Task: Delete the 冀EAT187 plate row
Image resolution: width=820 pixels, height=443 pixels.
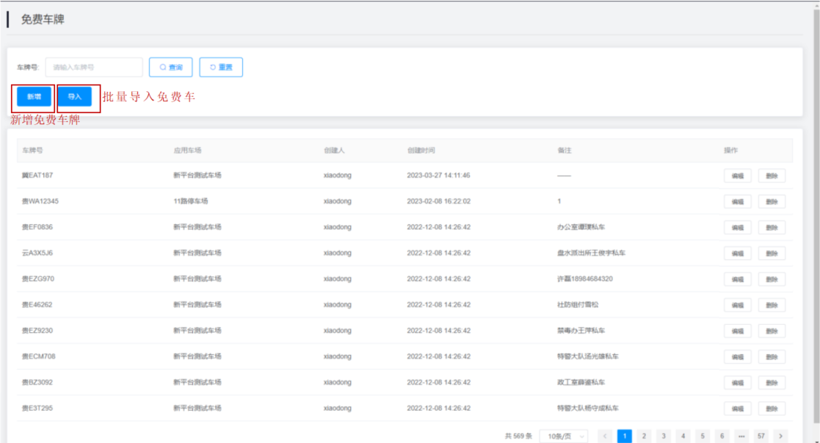Action: (x=771, y=176)
